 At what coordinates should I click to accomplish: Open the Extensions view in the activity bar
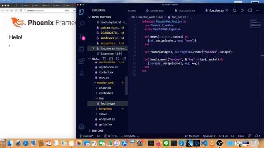point(82,61)
